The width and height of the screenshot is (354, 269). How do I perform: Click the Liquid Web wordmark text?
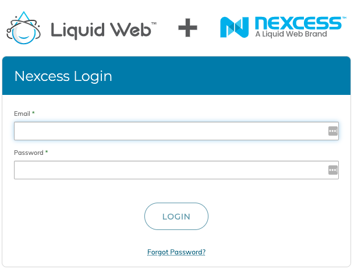click(101, 30)
